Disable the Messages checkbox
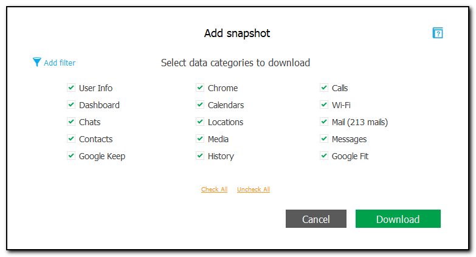Viewport: 476px width, 257px height. [324, 139]
